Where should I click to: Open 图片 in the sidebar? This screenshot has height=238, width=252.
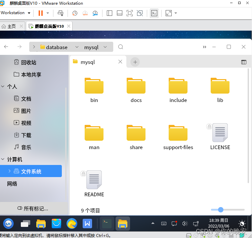coord(23,111)
